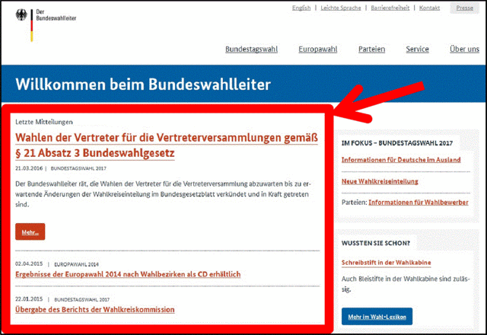Switch language to English
This screenshot has height=335, width=487.
coord(301,8)
